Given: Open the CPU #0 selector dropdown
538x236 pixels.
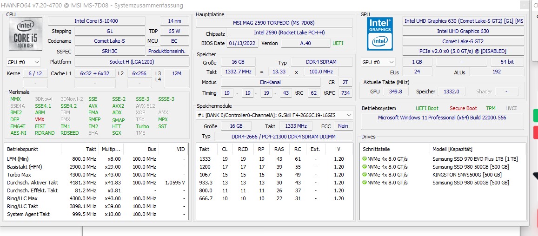Looking at the screenshot, I should coord(23,62).
